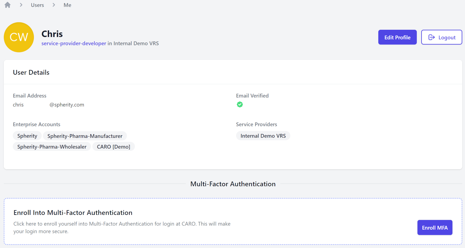Select the Spherity enterprise account chip
The image size is (465, 248).
click(x=27, y=136)
